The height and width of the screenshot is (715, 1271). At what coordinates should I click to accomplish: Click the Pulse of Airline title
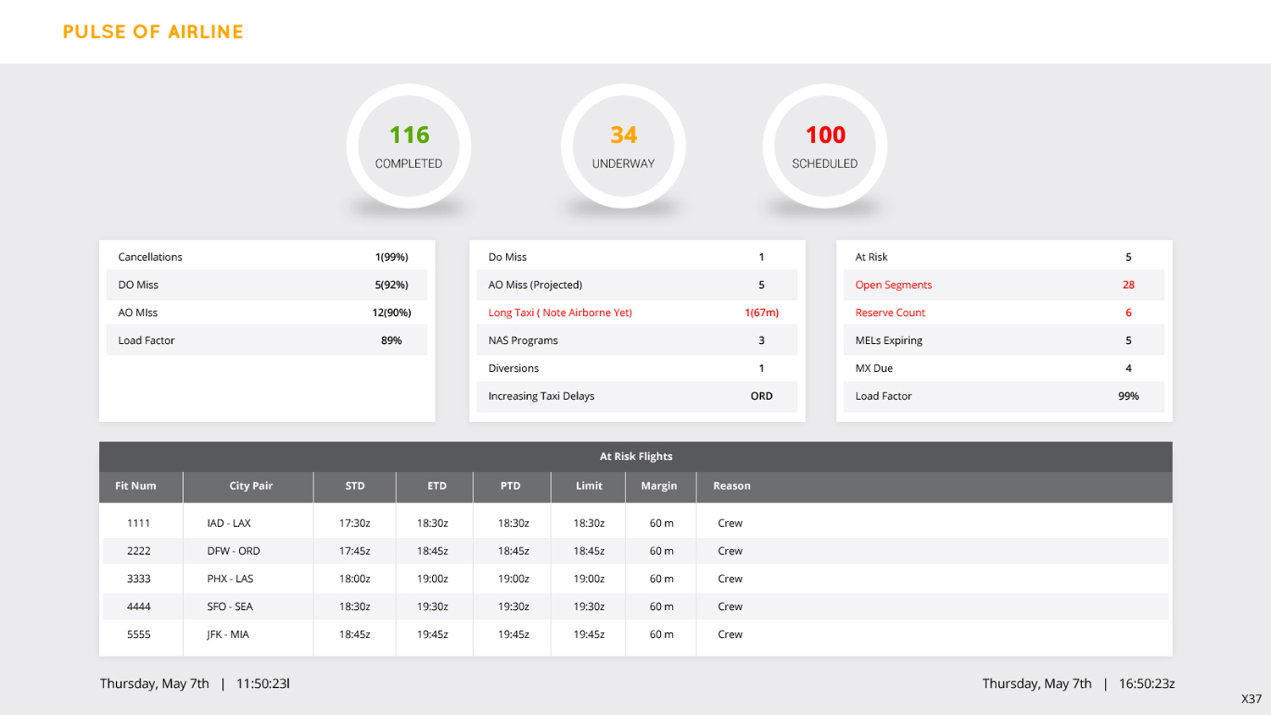point(153,32)
